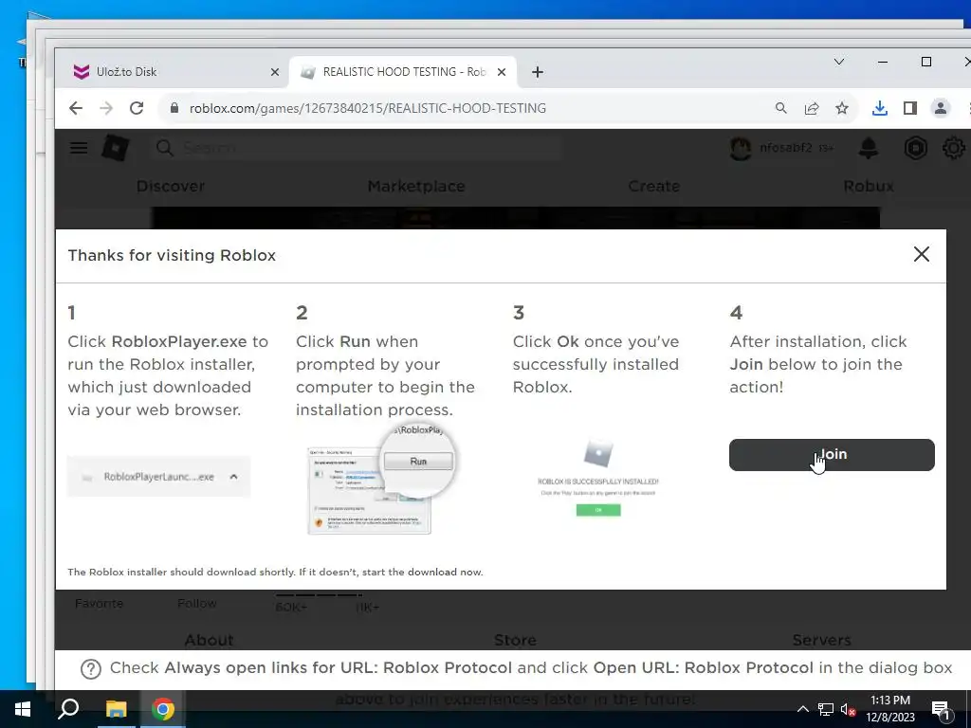Viewport: 971px width, 728px height.
Task: Switch to the Store section tab
Action: point(515,640)
